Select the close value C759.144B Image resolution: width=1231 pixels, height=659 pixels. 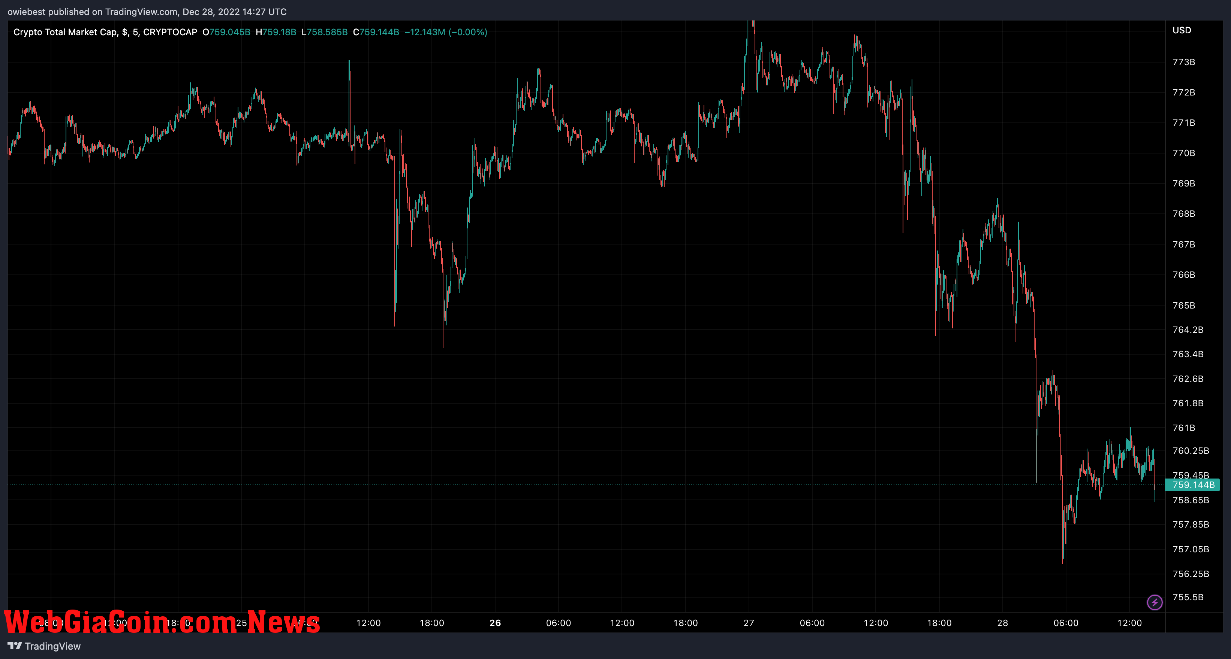click(x=376, y=32)
